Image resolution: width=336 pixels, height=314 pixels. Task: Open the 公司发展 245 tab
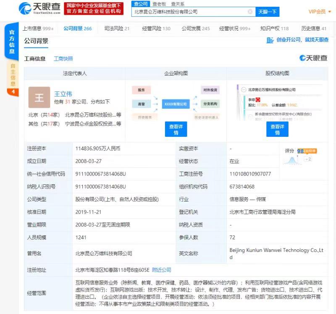196,29
